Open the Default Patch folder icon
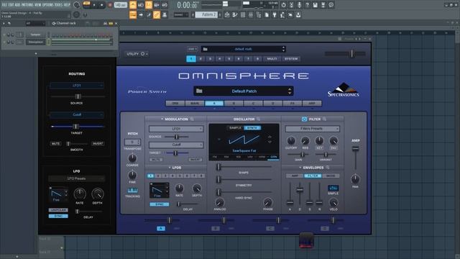The height and width of the screenshot is (259, 460). (x=199, y=91)
